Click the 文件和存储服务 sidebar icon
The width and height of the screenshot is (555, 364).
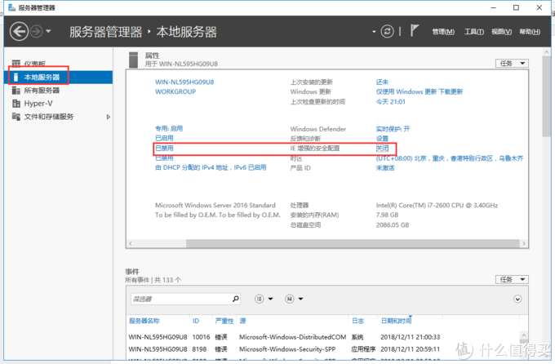(x=16, y=117)
